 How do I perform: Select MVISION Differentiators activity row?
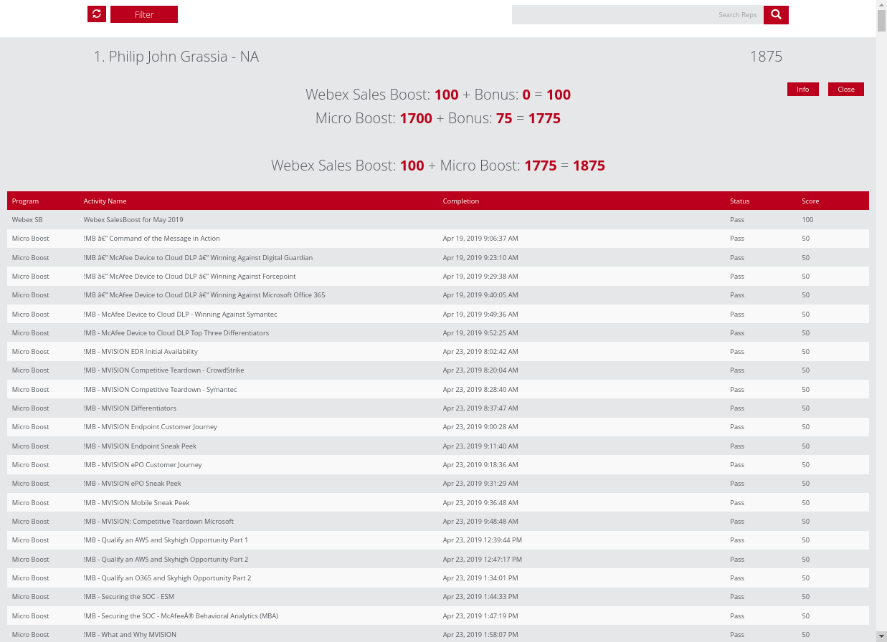click(x=438, y=408)
